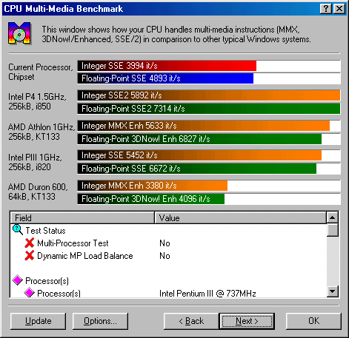This screenshot has width=349, height=338.
Task: Confirm with the OK button
Action: click(x=313, y=321)
